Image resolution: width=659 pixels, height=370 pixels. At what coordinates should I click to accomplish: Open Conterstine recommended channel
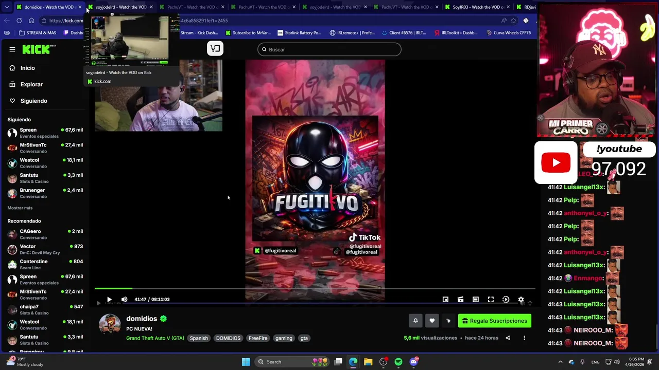45,264
